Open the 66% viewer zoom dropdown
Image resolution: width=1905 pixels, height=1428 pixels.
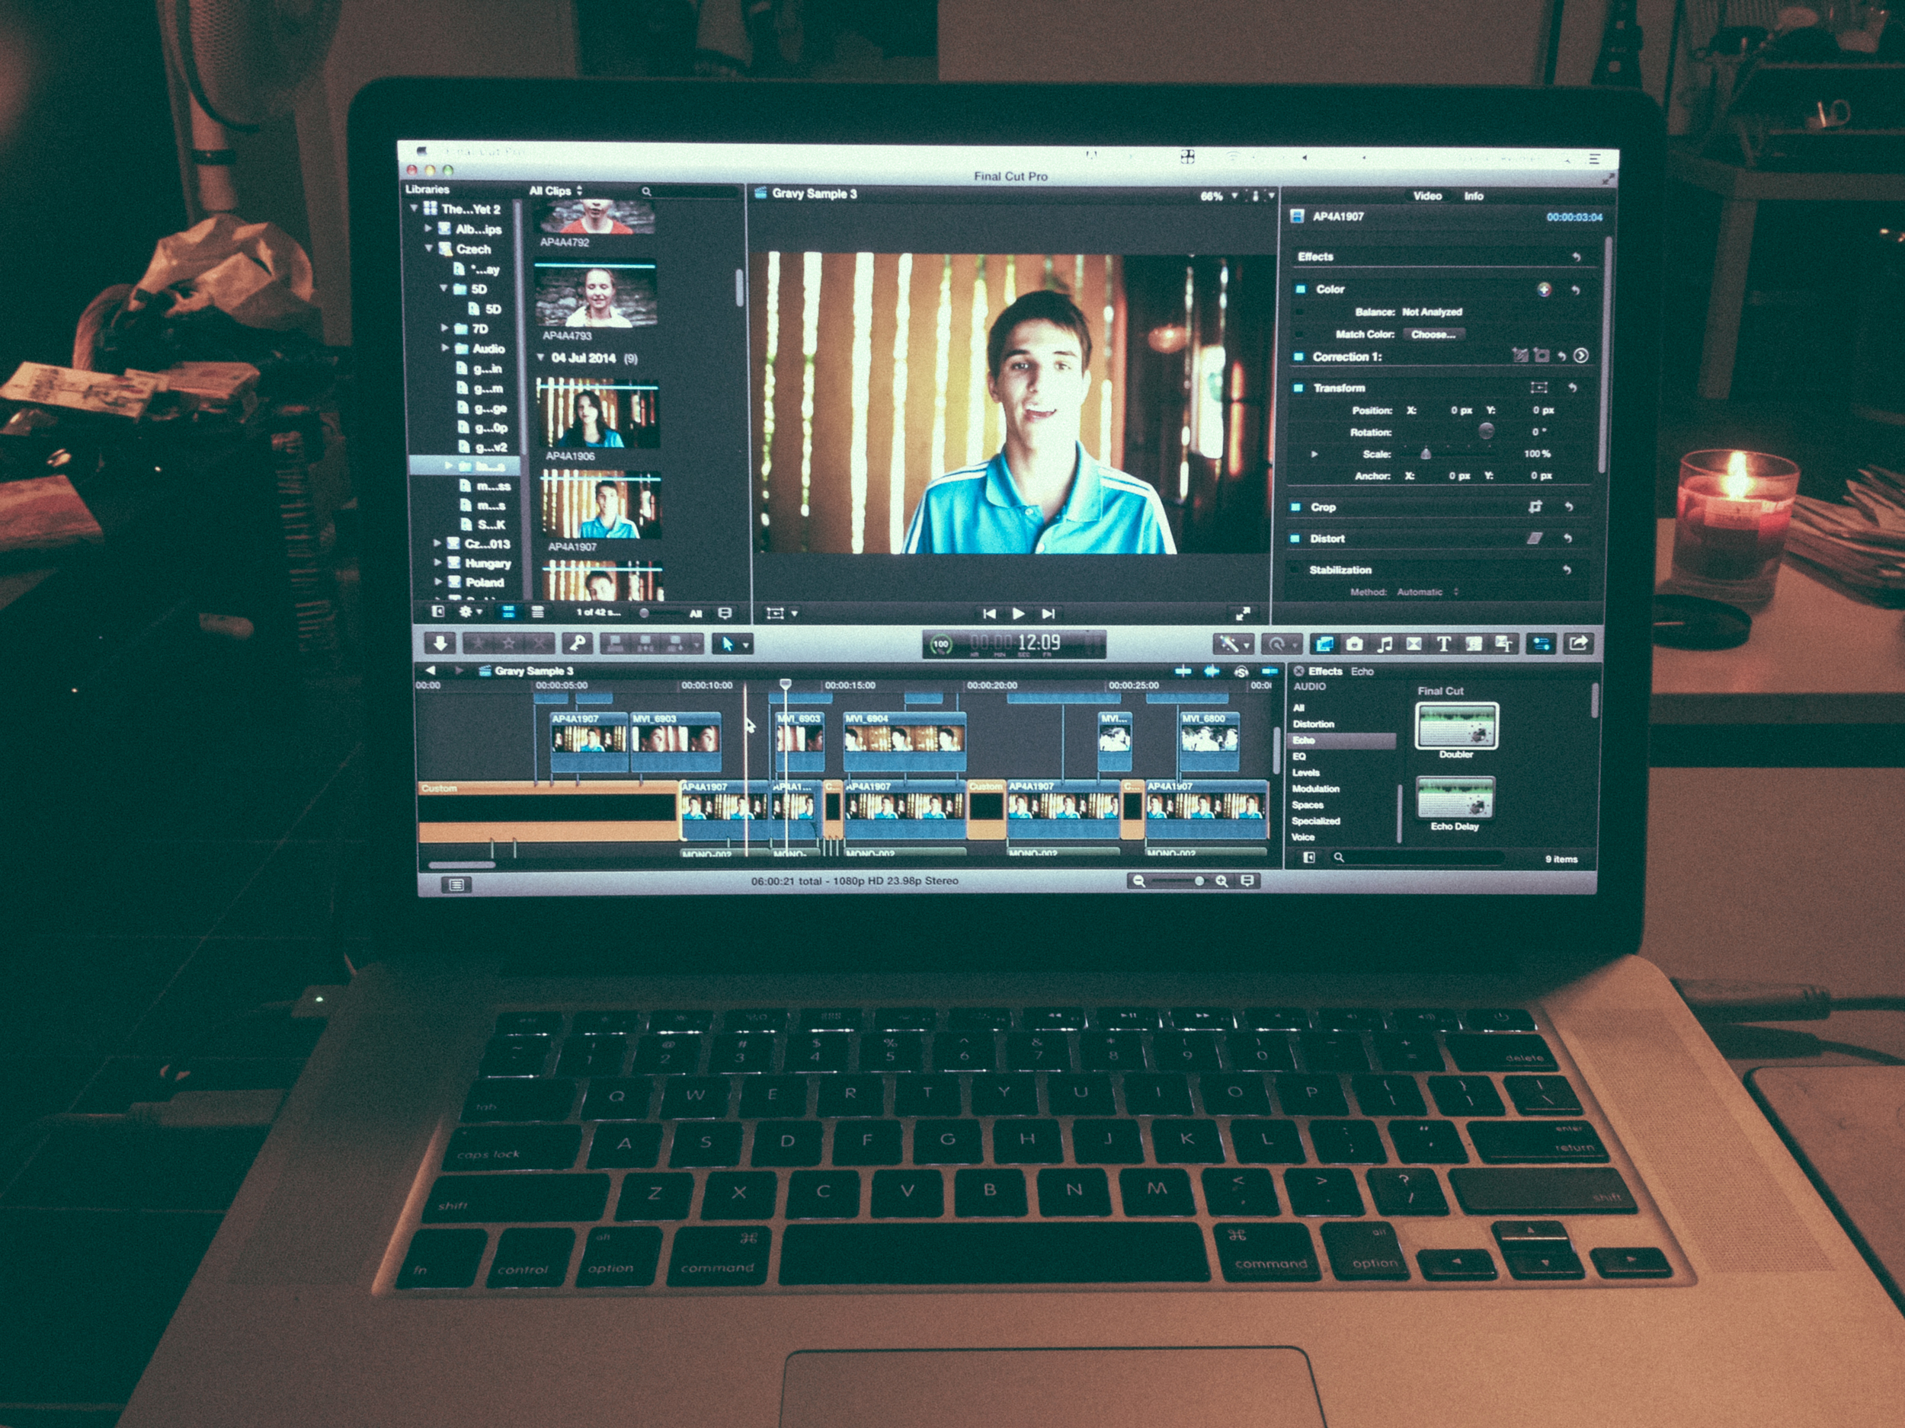tap(1218, 196)
